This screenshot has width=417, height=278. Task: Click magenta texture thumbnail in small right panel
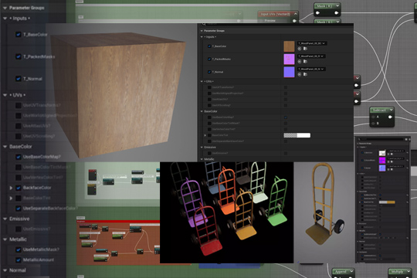[x=382, y=161]
